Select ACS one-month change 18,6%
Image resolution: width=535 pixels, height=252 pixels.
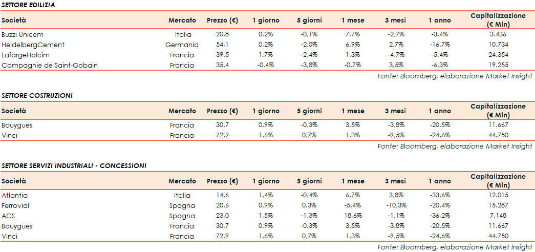[x=353, y=216]
